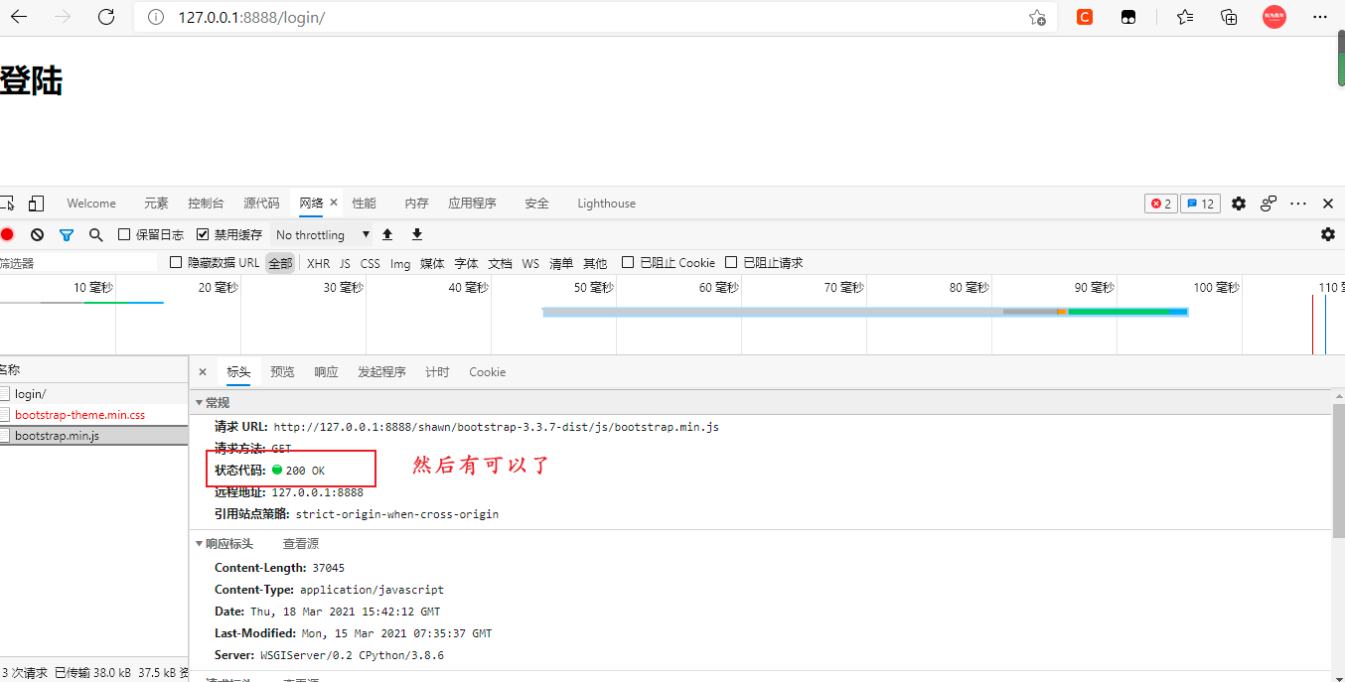Open the 应用程序 tab

click(x=472, y=204)
